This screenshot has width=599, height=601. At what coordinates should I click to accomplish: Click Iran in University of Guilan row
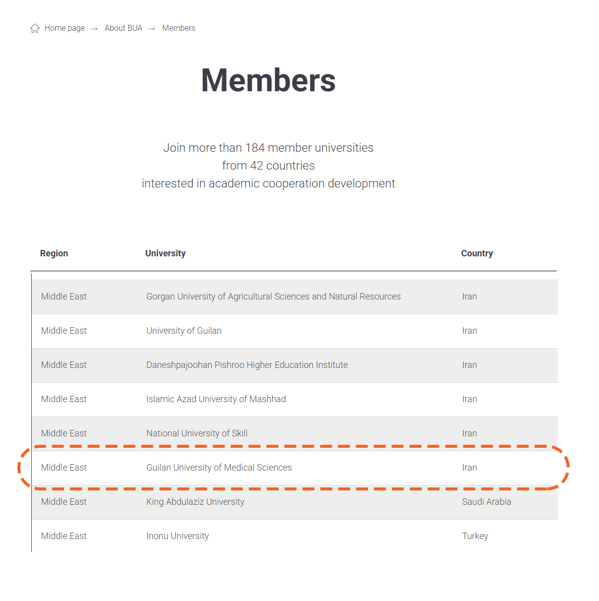click(469, 331)
